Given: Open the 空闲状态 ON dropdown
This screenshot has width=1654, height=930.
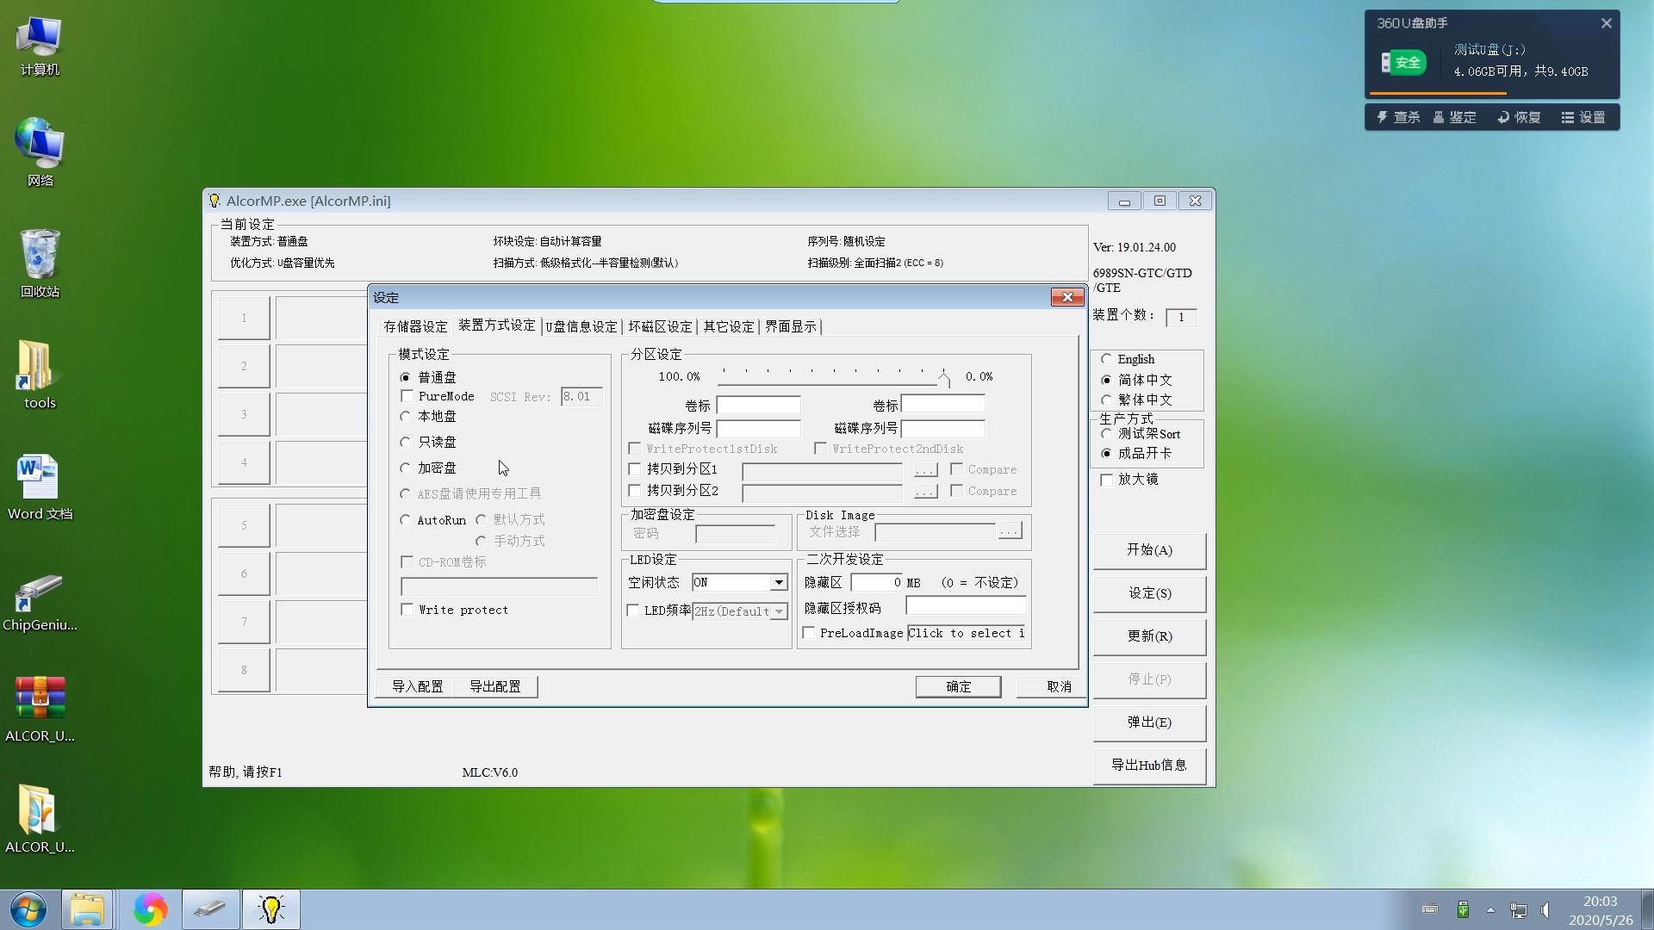Looking at the screenshot, I should [778, 583].
